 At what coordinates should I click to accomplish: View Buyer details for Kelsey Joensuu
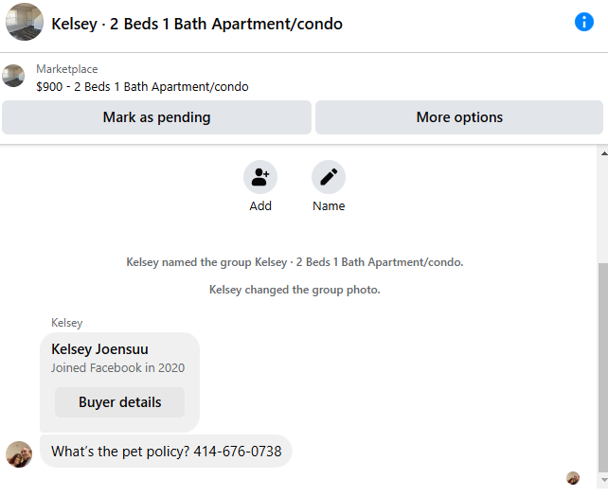tap(119, 402)
